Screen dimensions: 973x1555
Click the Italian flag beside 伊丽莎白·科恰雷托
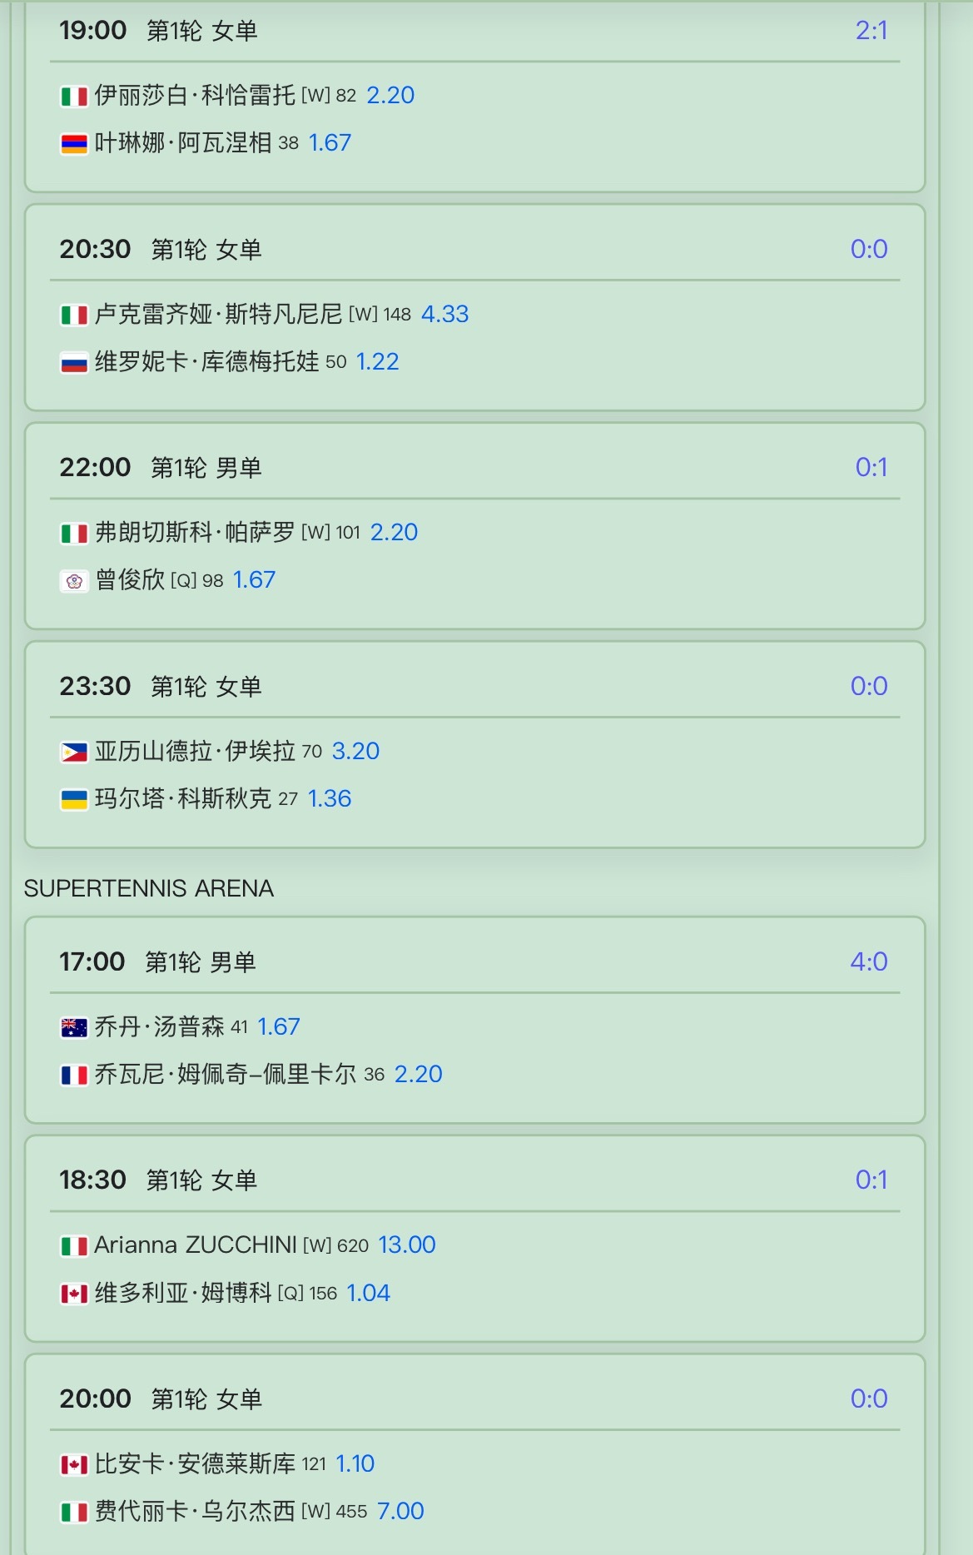coord(74,97)
